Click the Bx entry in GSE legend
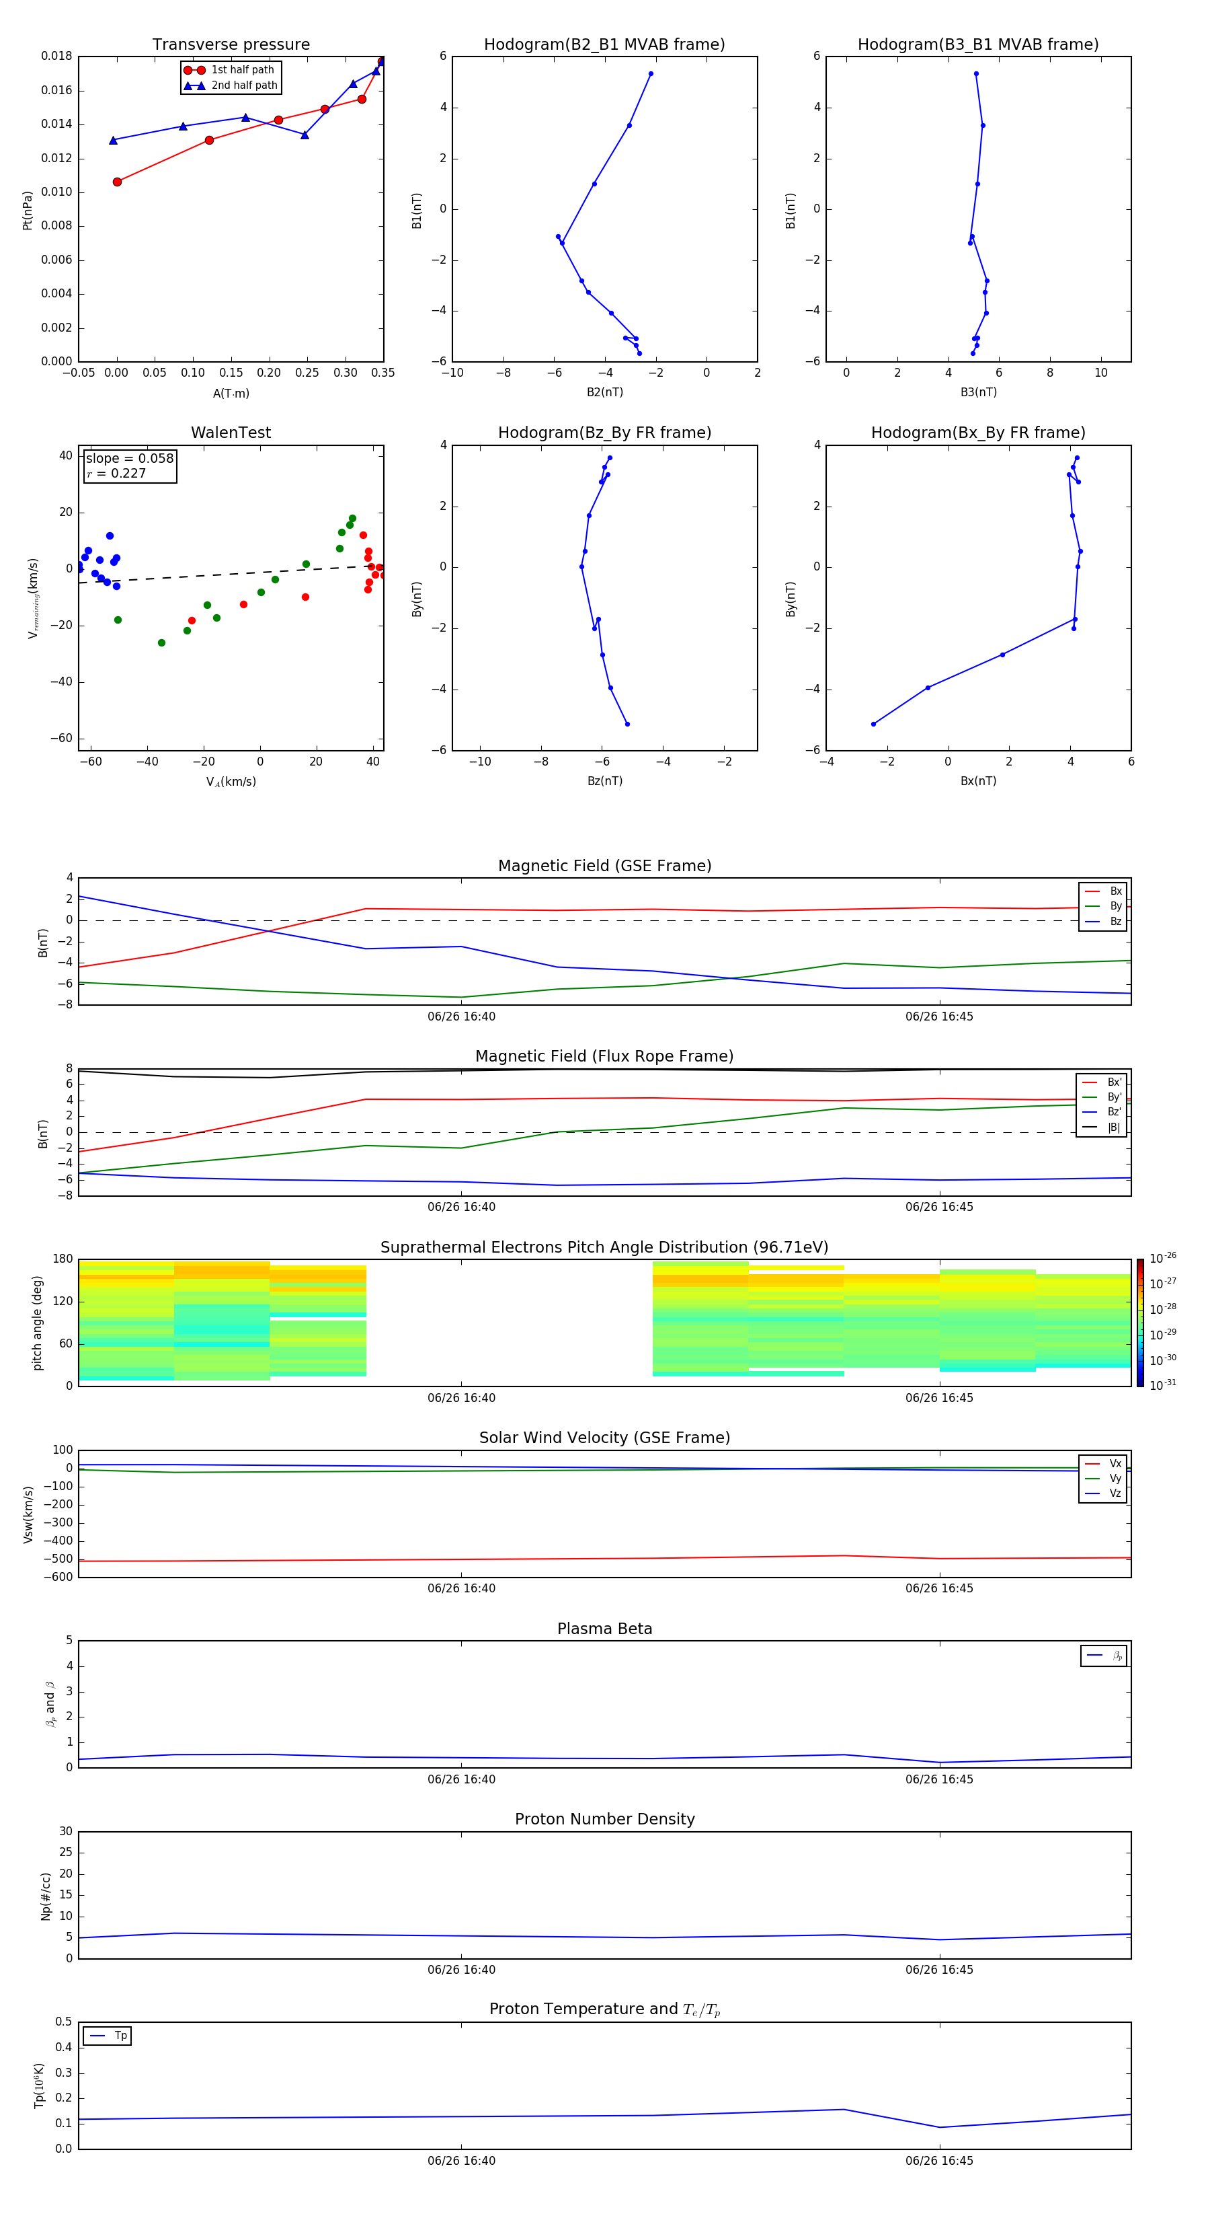 pyautogui.click(x=1103, y=891)
